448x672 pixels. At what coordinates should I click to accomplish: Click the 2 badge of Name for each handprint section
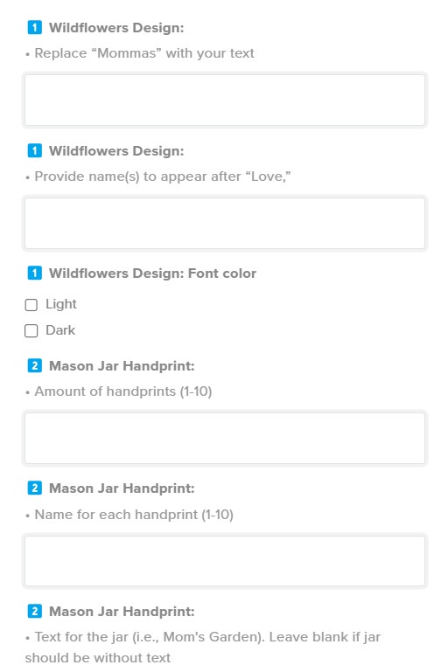pos(35,488)
